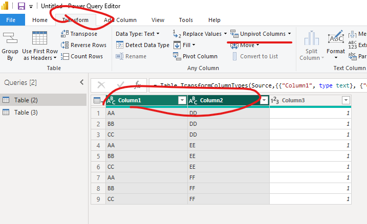The image size is (367, 224).
Task: Open the Tools tab
Action: coord(186,20)
